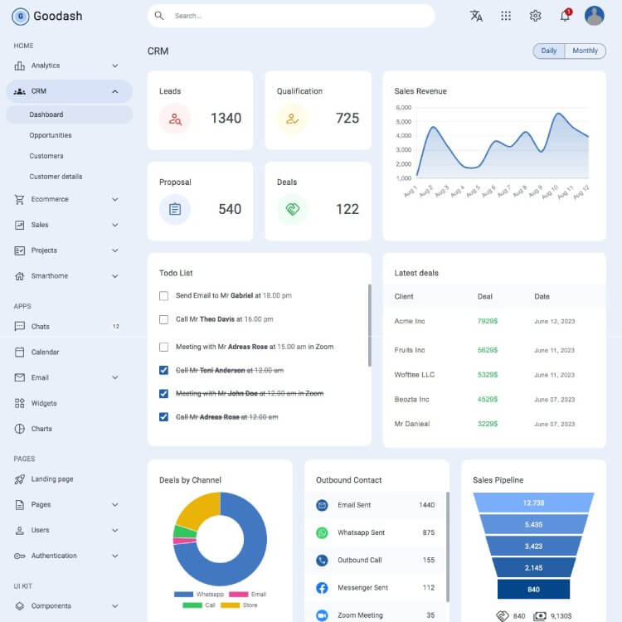Screen dimensions: 622x622
Task: Open the Wofttee LLC client row
Action: (x=494, y=375)
